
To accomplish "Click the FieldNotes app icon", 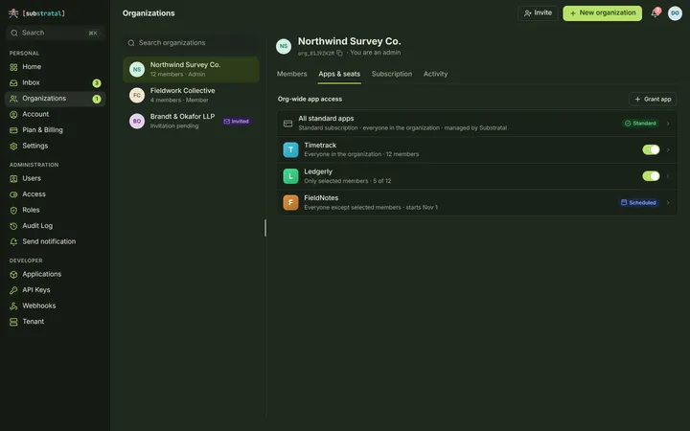I will [x=290, y=203].
